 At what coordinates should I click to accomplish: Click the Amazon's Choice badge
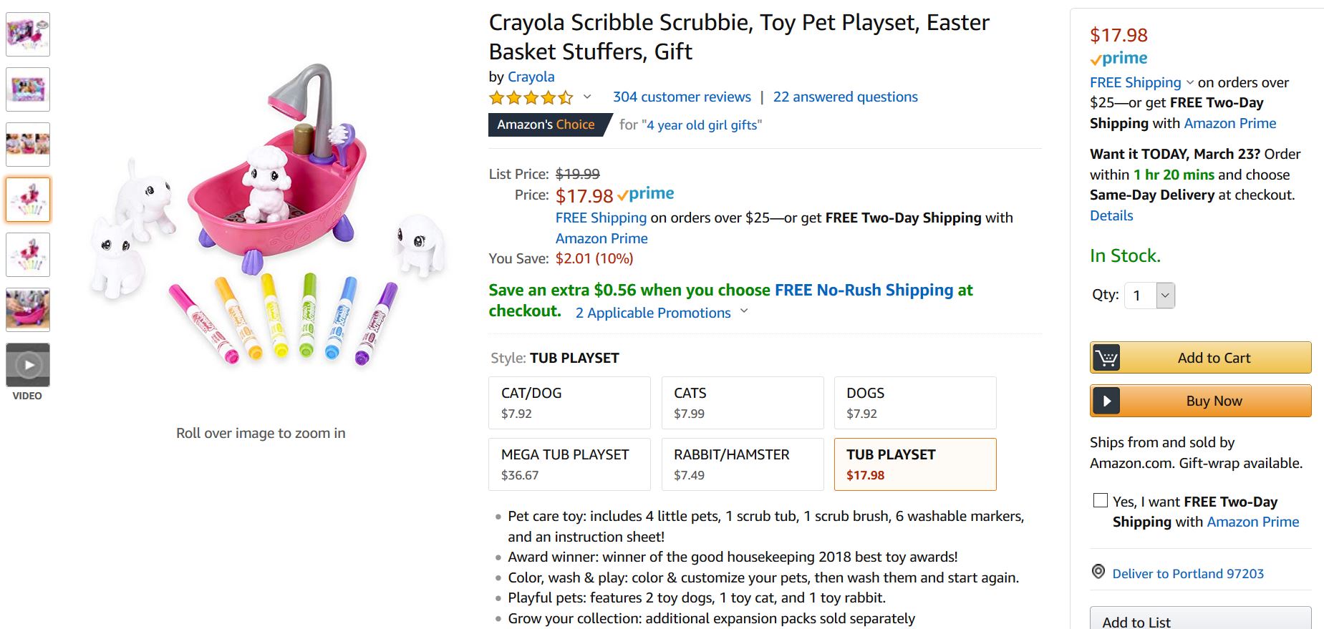[x=546, y=125]
